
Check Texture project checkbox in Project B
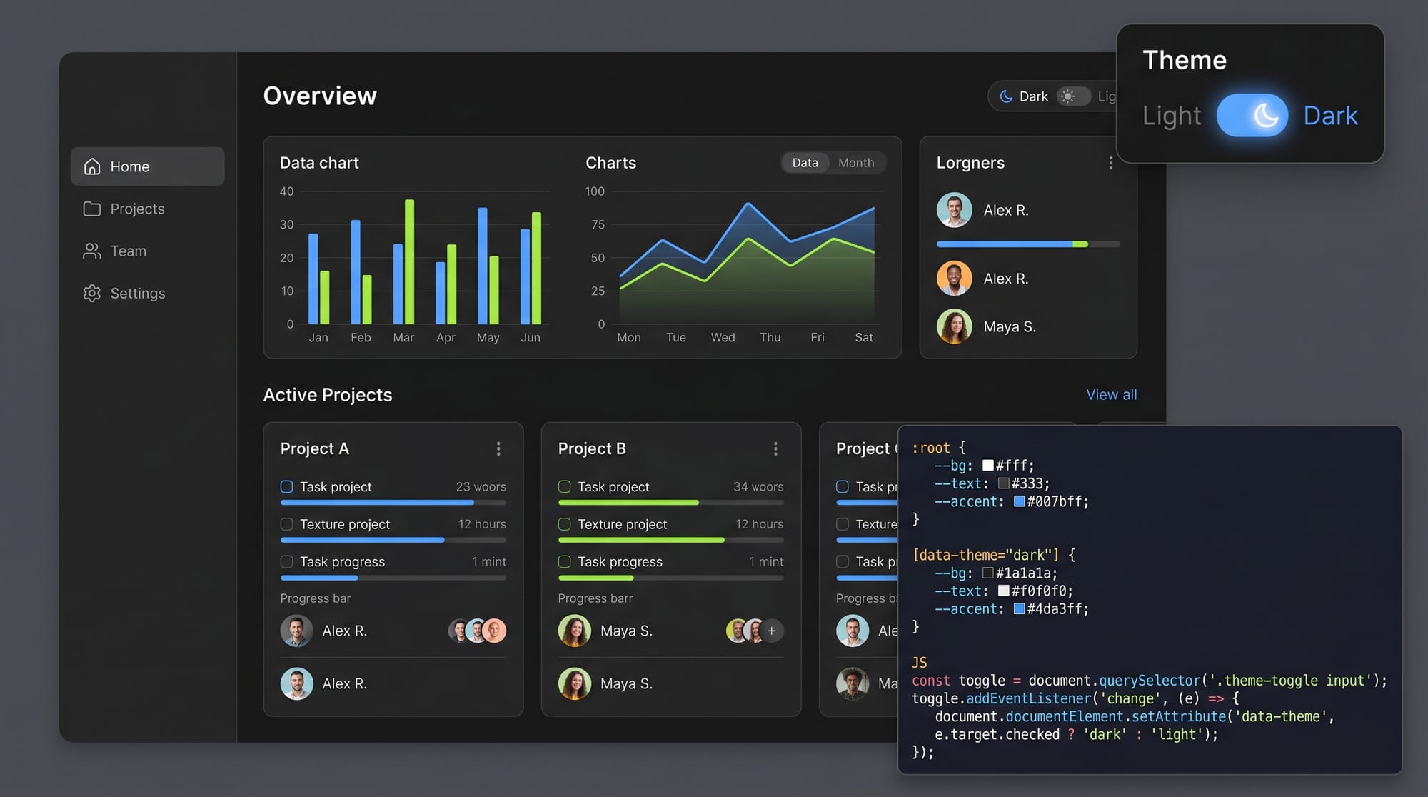(x=565, y=524)
